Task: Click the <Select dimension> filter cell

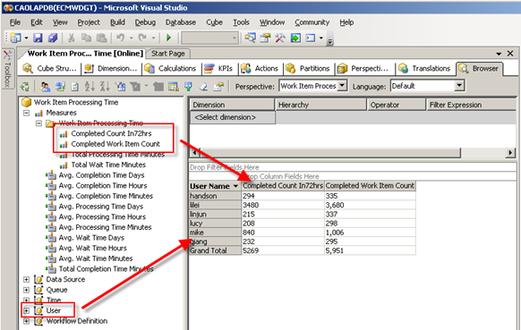Action: tap(232, 117)
